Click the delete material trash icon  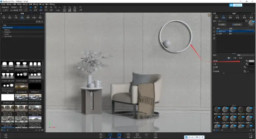(x=214, y=39)
